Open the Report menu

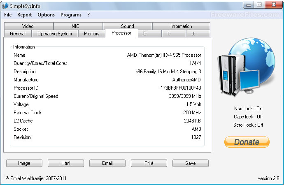pyautogui.click(x=24, y=15)
